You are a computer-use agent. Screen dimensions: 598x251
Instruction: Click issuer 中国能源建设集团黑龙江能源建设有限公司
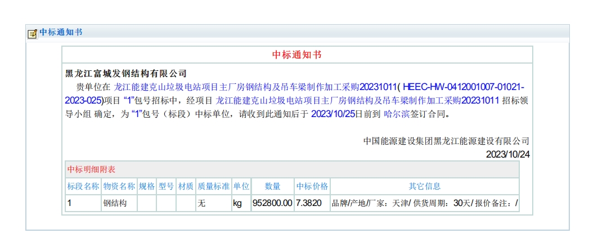pyautogui.click(x=446, y=141)
